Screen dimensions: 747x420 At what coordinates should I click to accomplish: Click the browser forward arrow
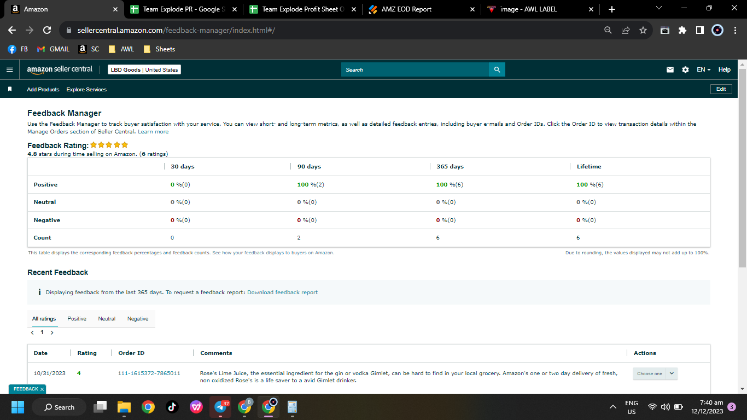coord(30,30)
